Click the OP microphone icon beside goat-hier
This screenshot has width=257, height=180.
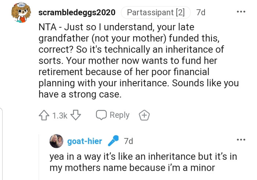[113, 141]
